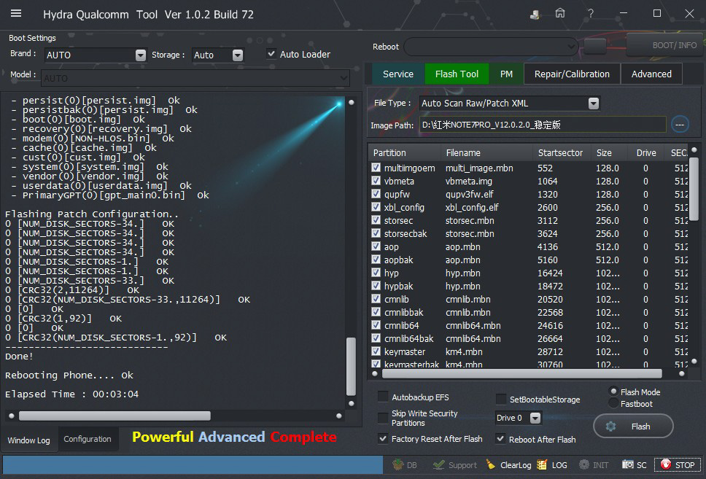Click the ClearLog broom icon
Image resolution: width=706 pixels, height=479 pixels.
[508, 465]
